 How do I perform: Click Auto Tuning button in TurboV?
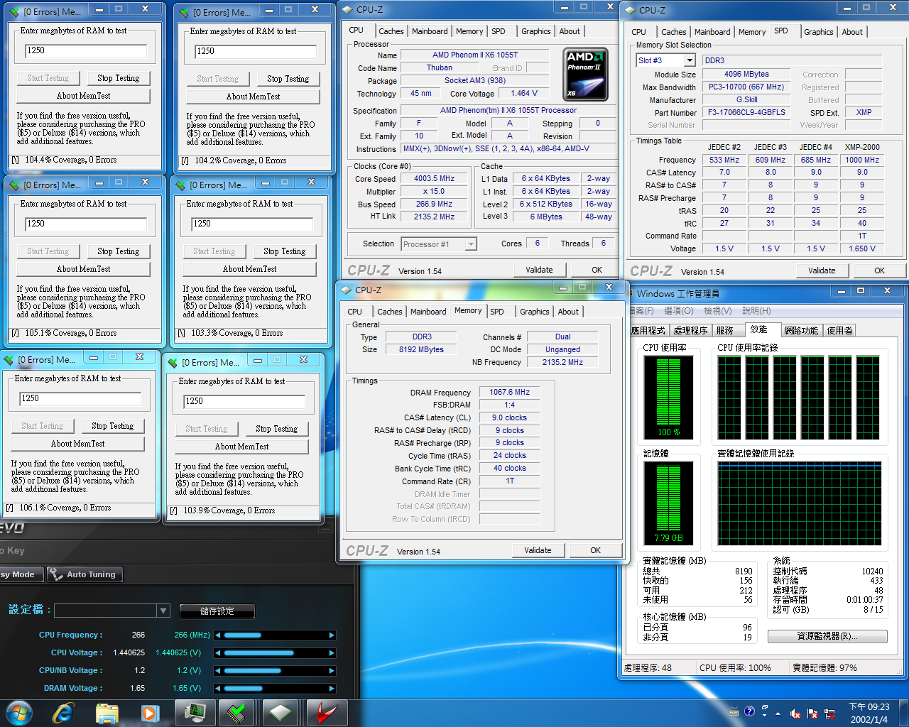click(85, 574)
